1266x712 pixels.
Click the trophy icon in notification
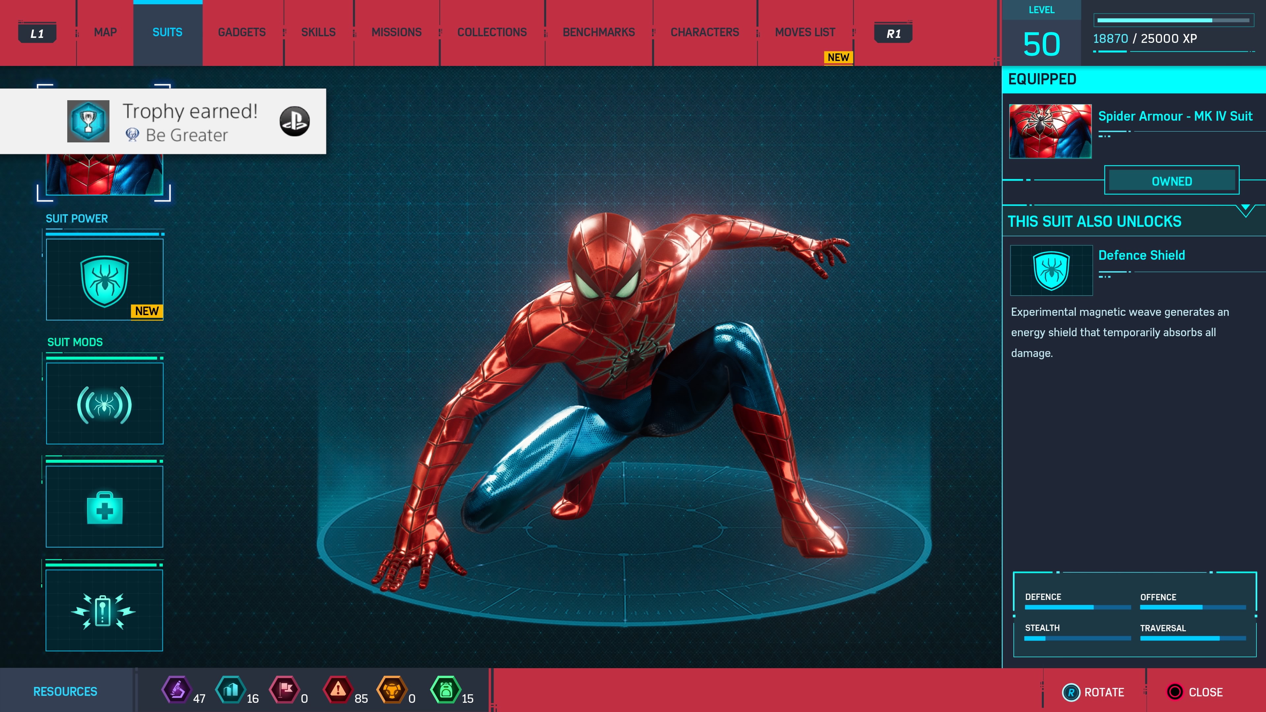[x=88, y=121]
